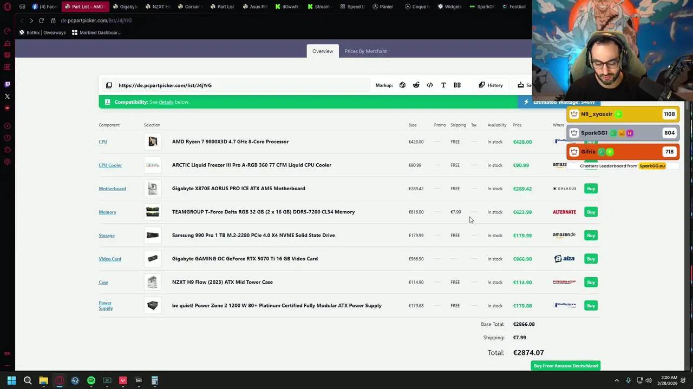Switch to the Facebook browser tab
693x389 pixels.
(44, 6)
